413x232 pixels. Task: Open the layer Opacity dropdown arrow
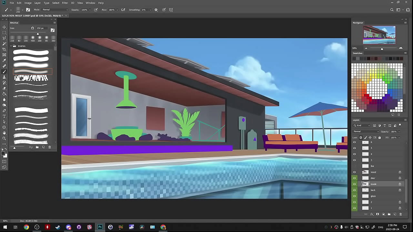click(399, 131)
